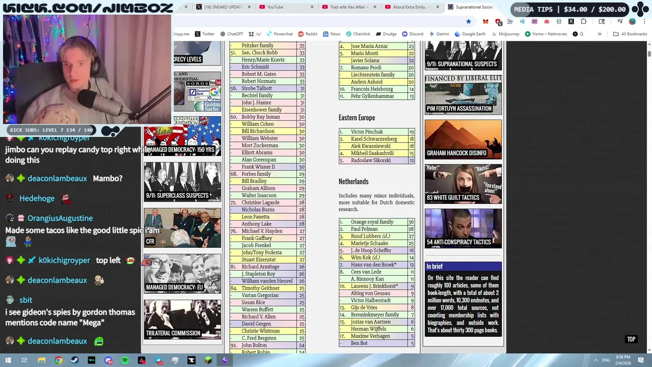Image resolution: width=652 pixels, height=367 pixels.
Task: Open the Pim Fortuyn Assassination thumbnail
Action: point(463,95)
